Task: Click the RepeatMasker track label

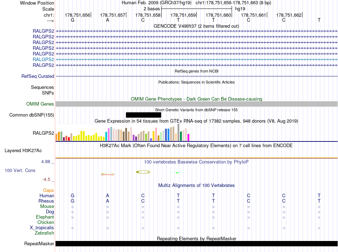Action: [x=39, y=243]
